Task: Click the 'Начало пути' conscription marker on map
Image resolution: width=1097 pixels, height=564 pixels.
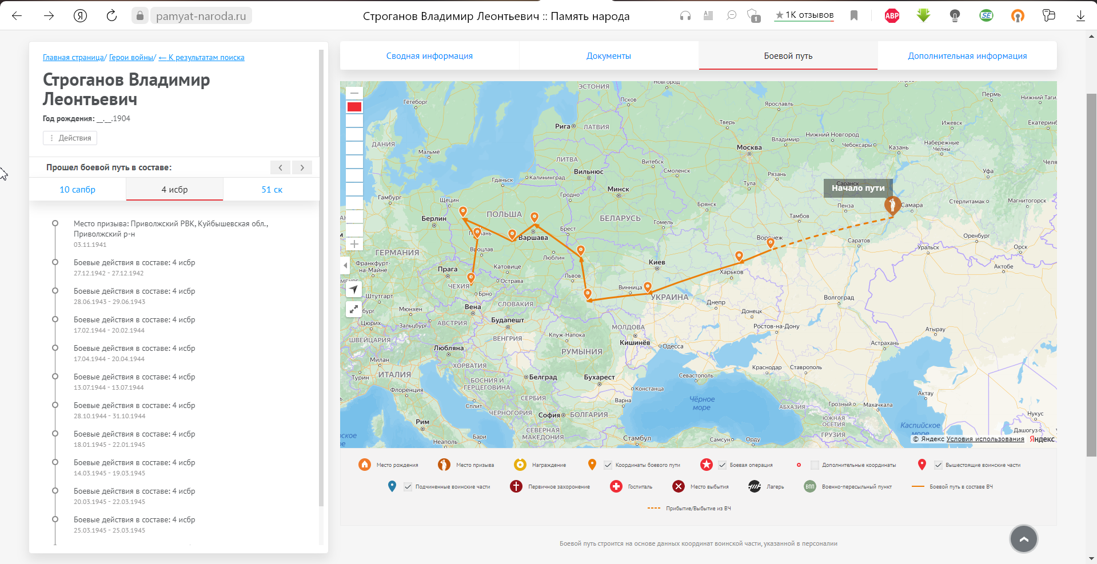Action: coord(892,205)
